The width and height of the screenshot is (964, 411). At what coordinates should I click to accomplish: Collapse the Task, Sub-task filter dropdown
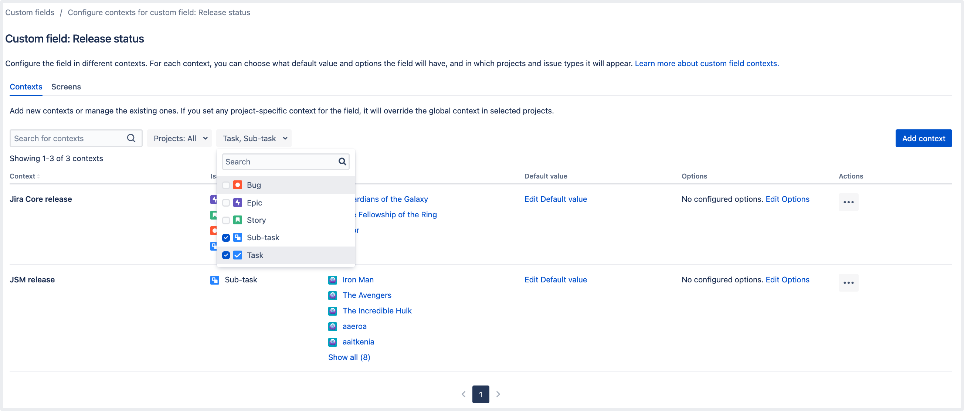[x=254, y=138]
